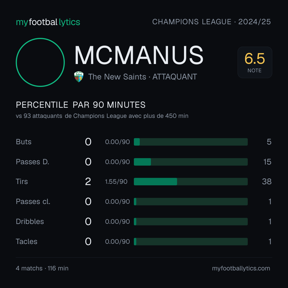Click the Passes D. percentile bar

tap(191, 162)
